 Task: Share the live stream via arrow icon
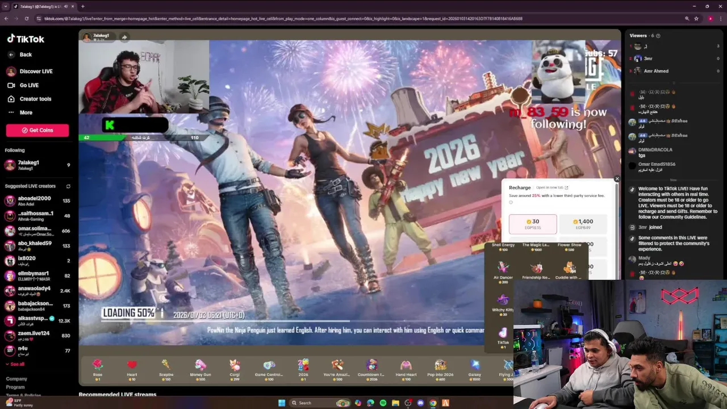click(124, 37)
